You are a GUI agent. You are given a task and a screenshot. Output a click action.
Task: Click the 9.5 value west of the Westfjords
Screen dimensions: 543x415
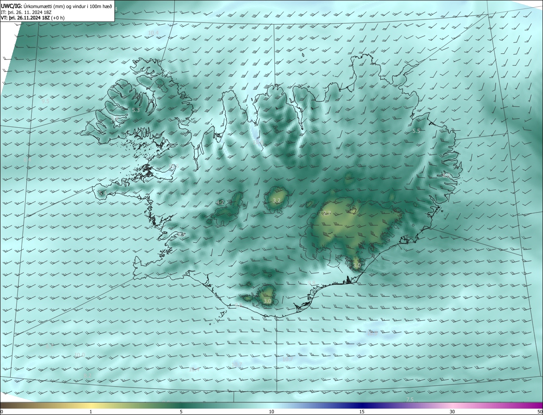coord(45,101)
